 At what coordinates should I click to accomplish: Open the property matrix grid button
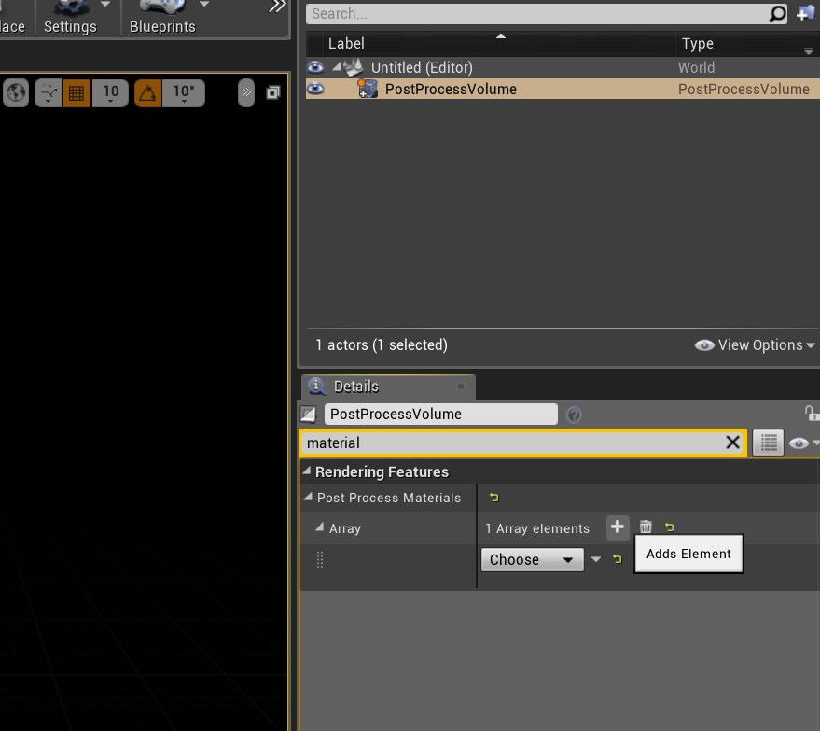click(x=769, y=443)
